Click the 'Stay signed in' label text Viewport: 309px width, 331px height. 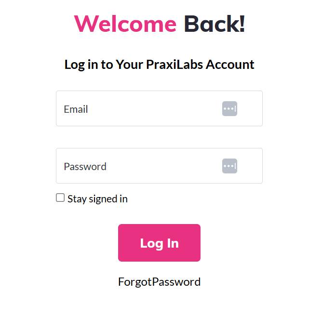point(97,199)
